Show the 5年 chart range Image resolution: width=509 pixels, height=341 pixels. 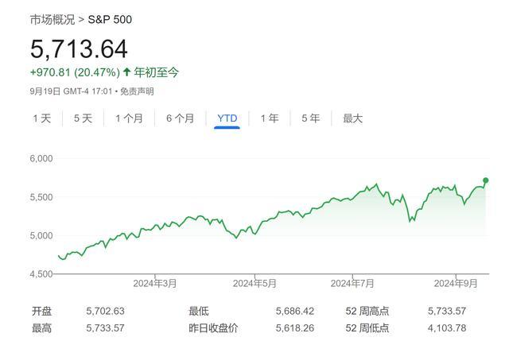coord(310,118)
